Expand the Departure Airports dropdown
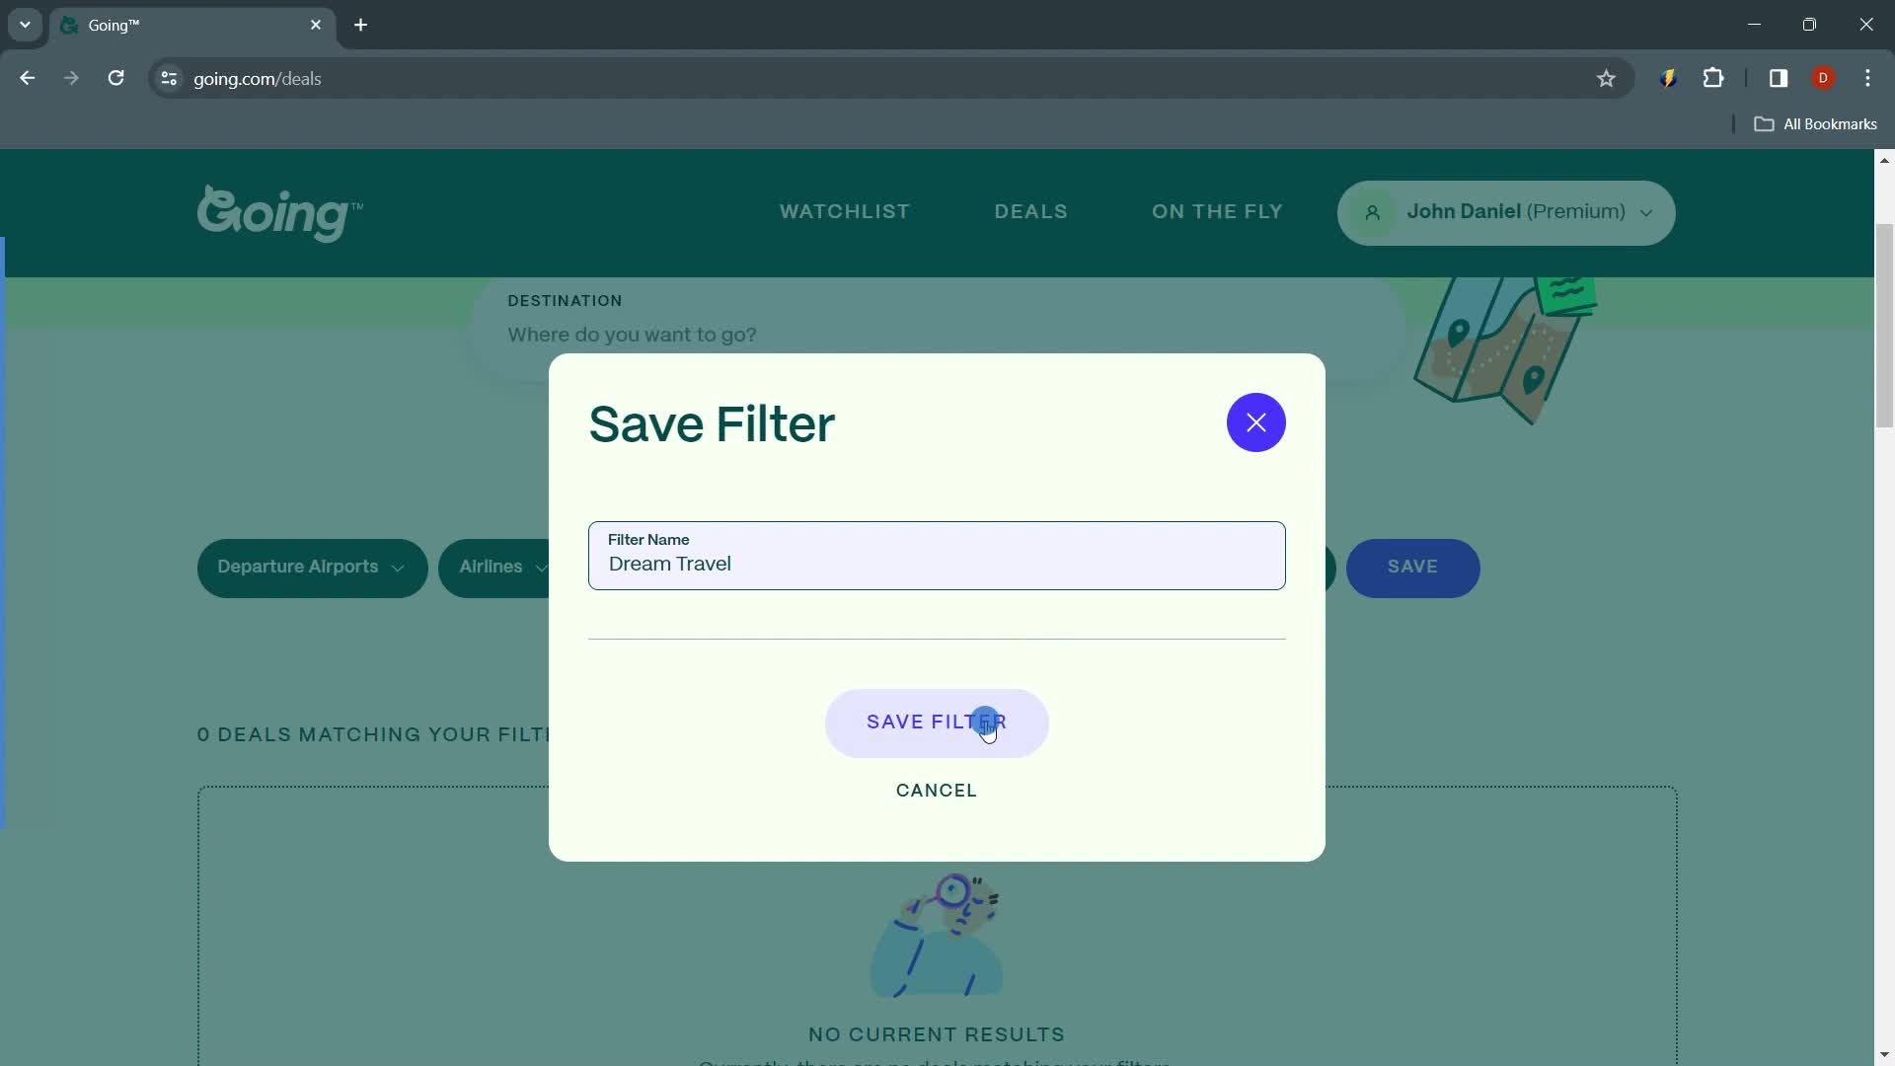Viewport: 1895px width, 1066px height. click(x=311, y=567)
